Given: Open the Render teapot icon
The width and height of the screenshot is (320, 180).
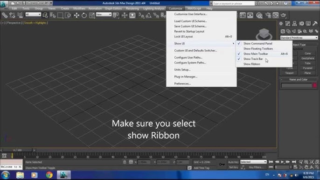Looking at the screenshot, I should (284, 15).
